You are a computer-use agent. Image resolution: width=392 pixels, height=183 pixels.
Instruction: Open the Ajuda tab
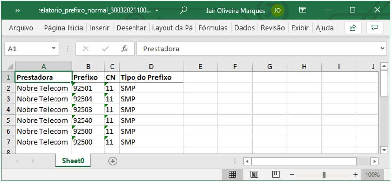coord(324,28)
